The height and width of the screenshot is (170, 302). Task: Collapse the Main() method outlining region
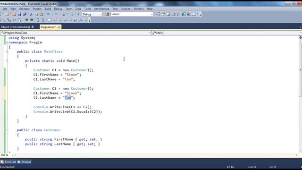(7, 61)
